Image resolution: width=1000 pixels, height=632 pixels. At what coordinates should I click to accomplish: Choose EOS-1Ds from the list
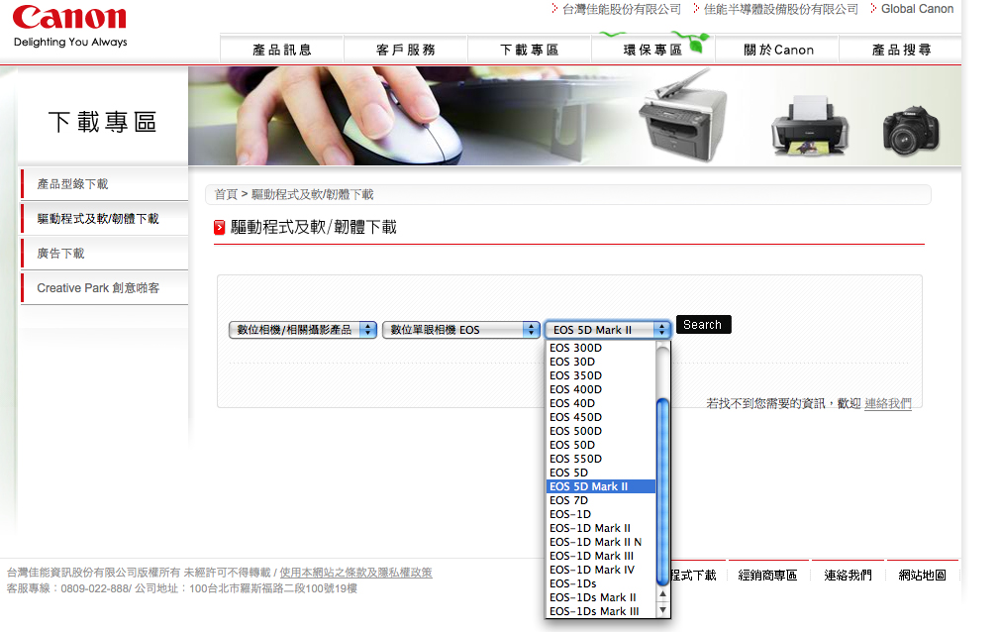tap(601, 583)
